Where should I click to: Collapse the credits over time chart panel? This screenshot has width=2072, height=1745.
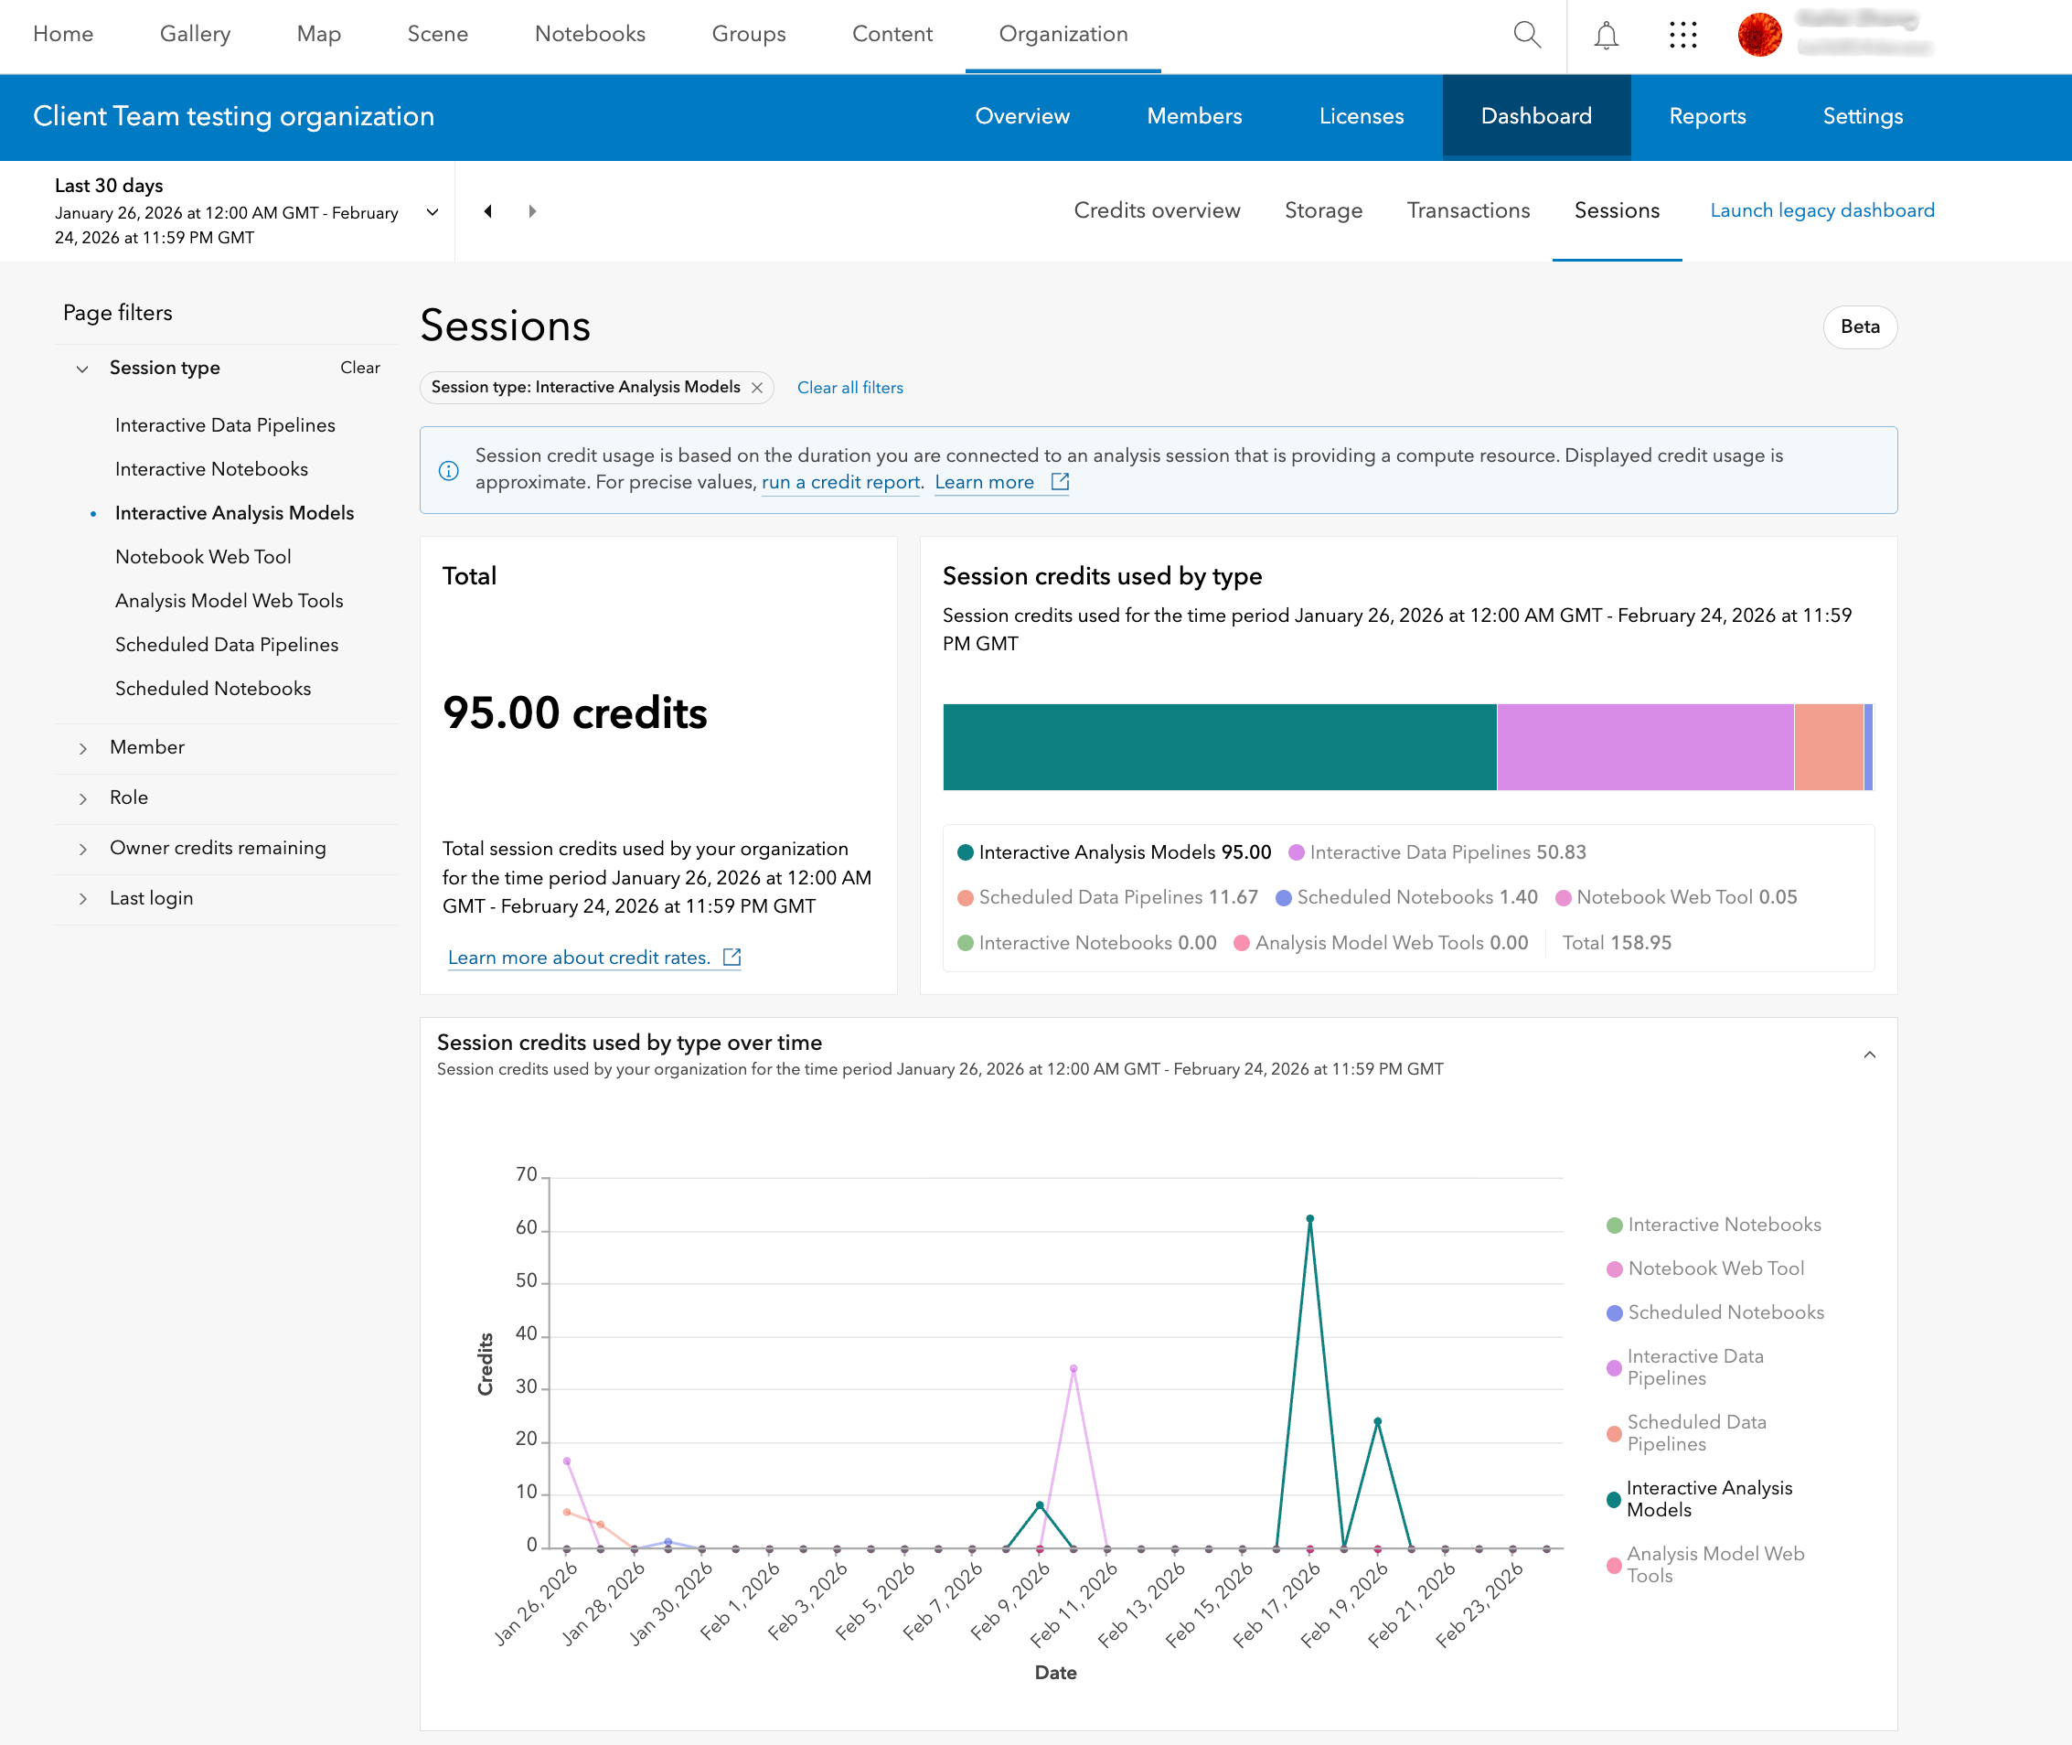[1868, 1054]
